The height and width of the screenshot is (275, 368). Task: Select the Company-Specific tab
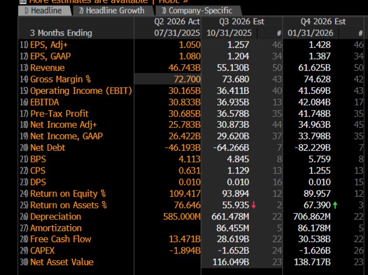(x=197, y=11)
